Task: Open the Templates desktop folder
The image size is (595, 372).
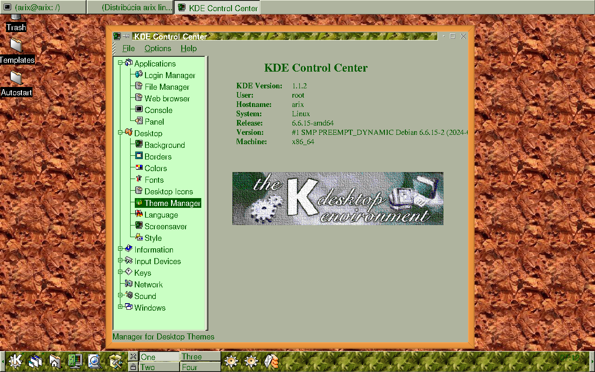Action: pyautogui.click(x=17, y=50)
